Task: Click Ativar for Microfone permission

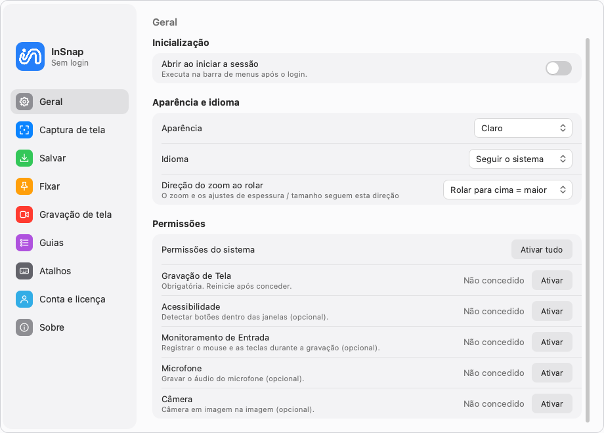Action: (552, 373)
